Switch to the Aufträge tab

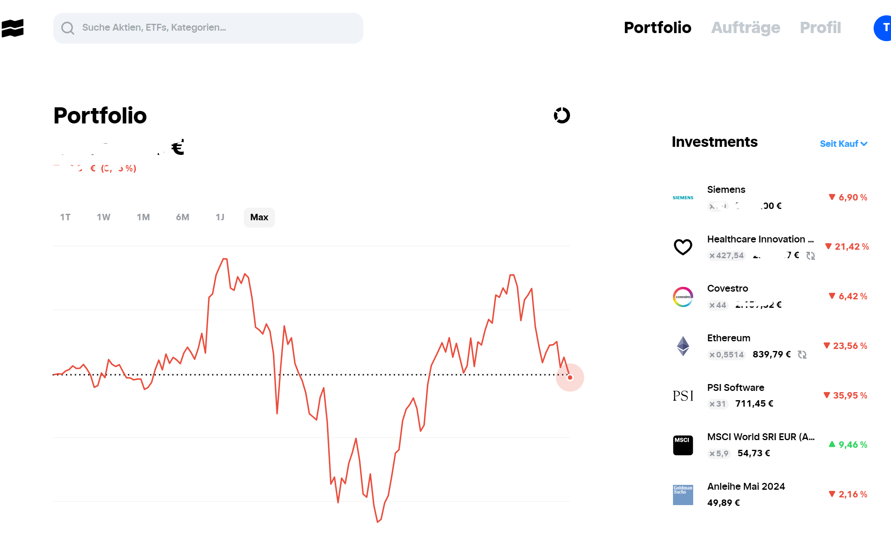coord(745,28)
